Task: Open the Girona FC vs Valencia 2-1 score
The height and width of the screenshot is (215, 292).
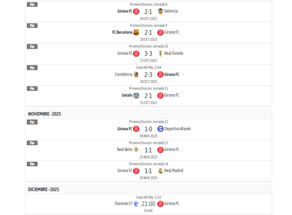Action: pos(148,11)
